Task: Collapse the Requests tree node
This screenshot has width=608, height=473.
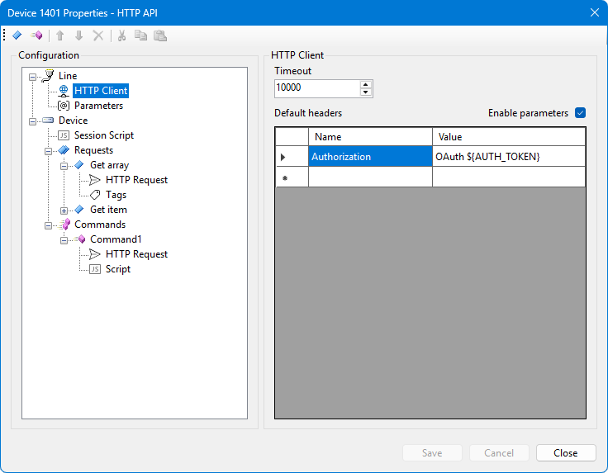Action: point(48,151)
